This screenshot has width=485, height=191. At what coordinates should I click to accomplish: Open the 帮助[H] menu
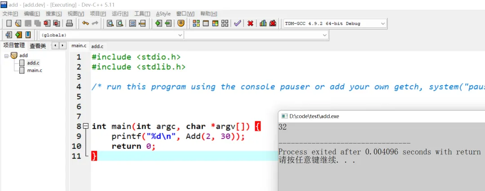pyautogui.click(x=208, y=14)
